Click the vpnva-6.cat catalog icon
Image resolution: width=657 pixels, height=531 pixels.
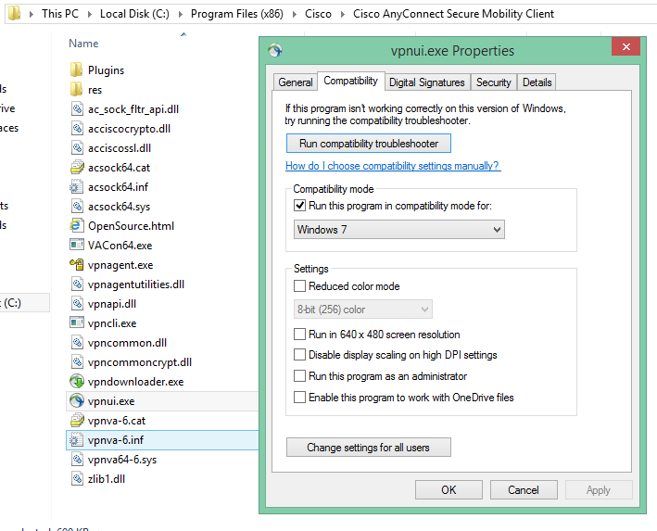[76, 421]
